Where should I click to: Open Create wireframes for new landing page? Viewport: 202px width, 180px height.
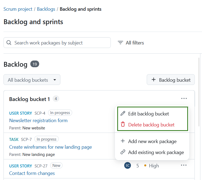coord(50,147)
